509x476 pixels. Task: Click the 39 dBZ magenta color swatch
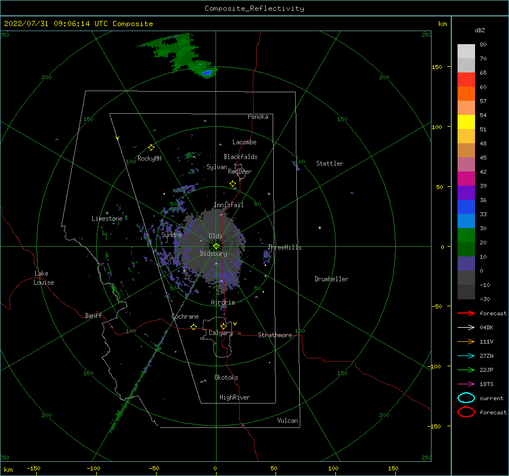pyautogui.click(x=466, y=178)
